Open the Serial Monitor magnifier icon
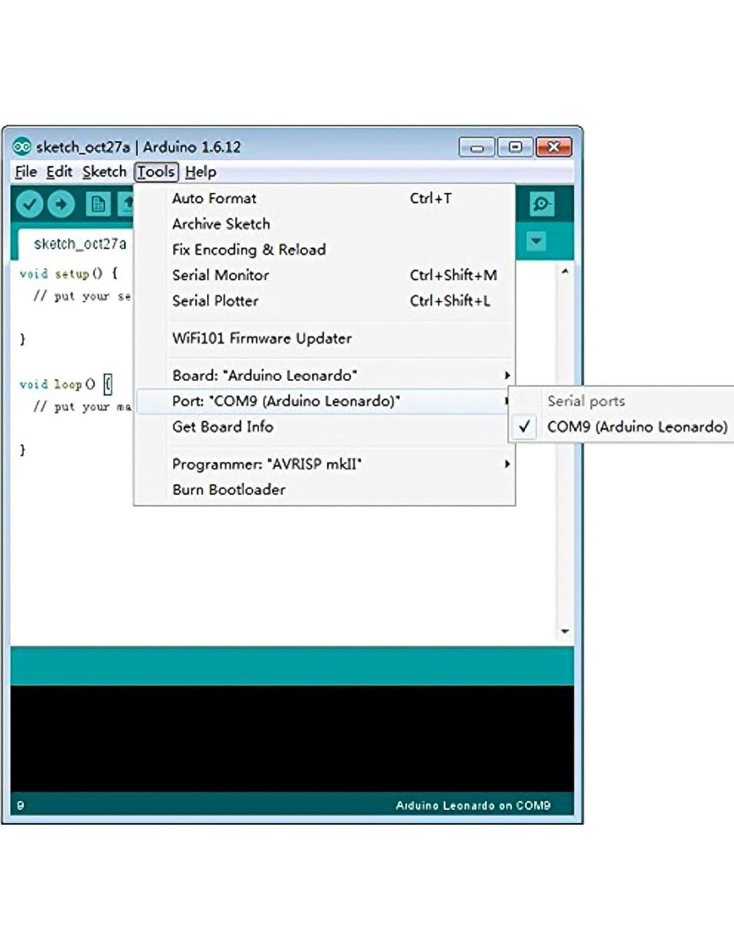The width and height of the screenshot is (734, 949). click(x=541, y=204)
